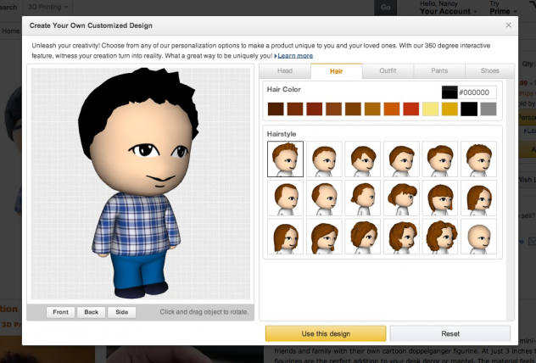Screen dimensions: 536x363
Task: Go to the Pants tab
Action: pyautogui.click(x=439, y=70)
